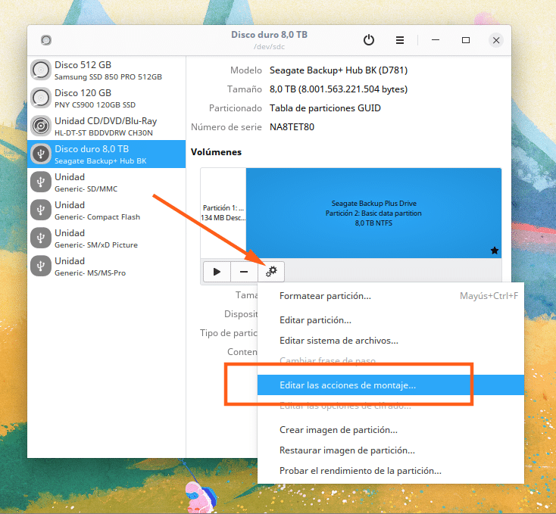The width and height of the screenshot is (556, 514).
Task: Select Generic- Compact Flash unit
Action: click(x=106, y=210)
